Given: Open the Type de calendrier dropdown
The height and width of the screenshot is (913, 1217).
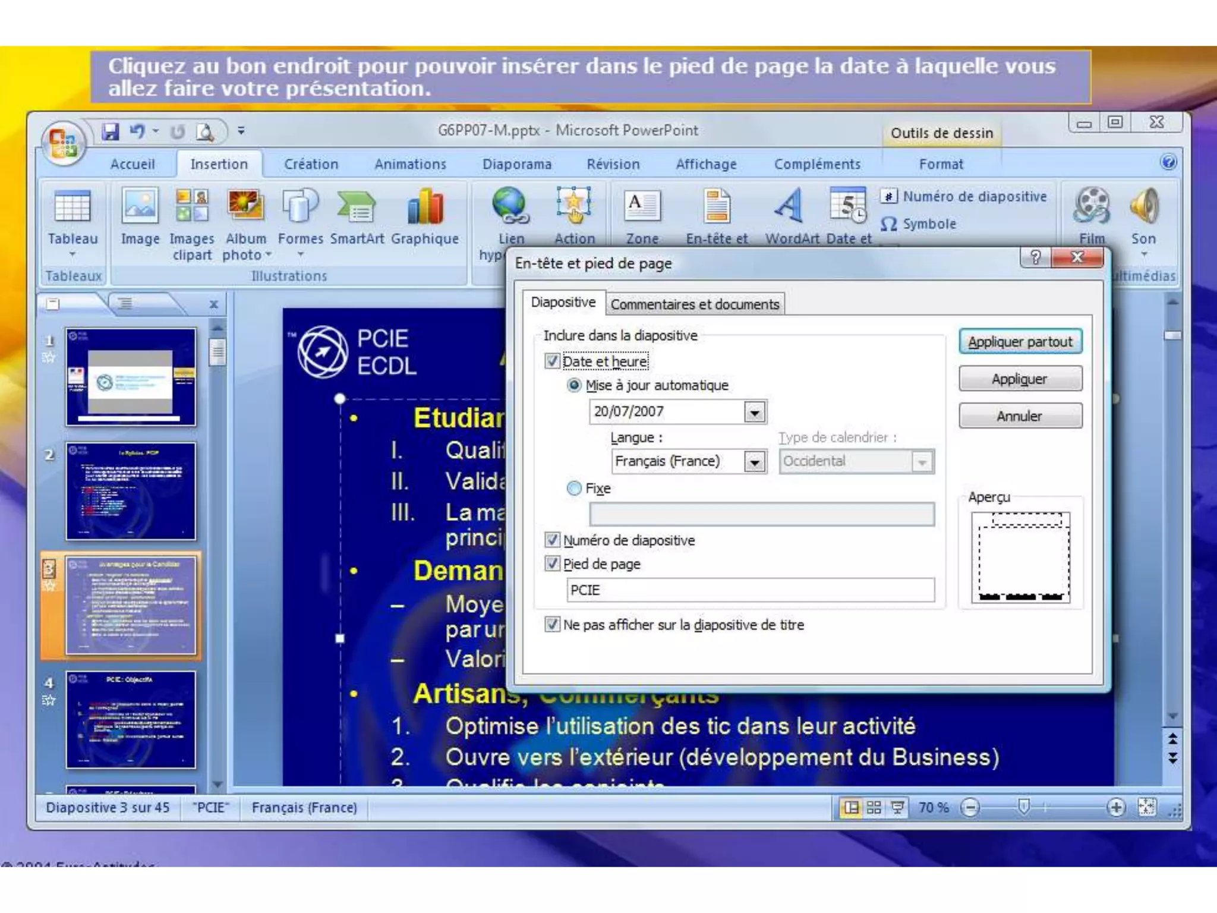Looking at the screenshot, I should pos(922,462).
